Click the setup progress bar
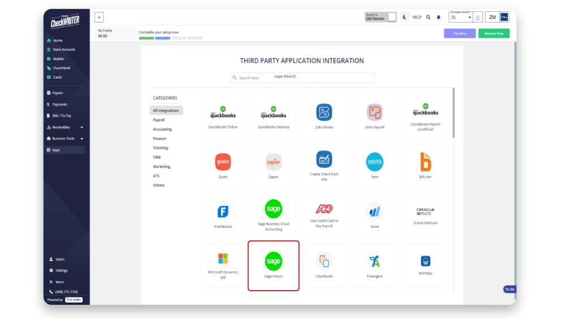 click(x=171, y=38)
